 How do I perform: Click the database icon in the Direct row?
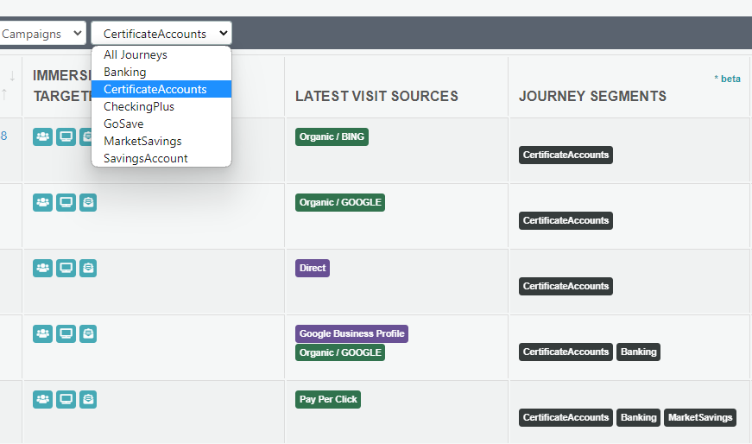tap(88, 268)
